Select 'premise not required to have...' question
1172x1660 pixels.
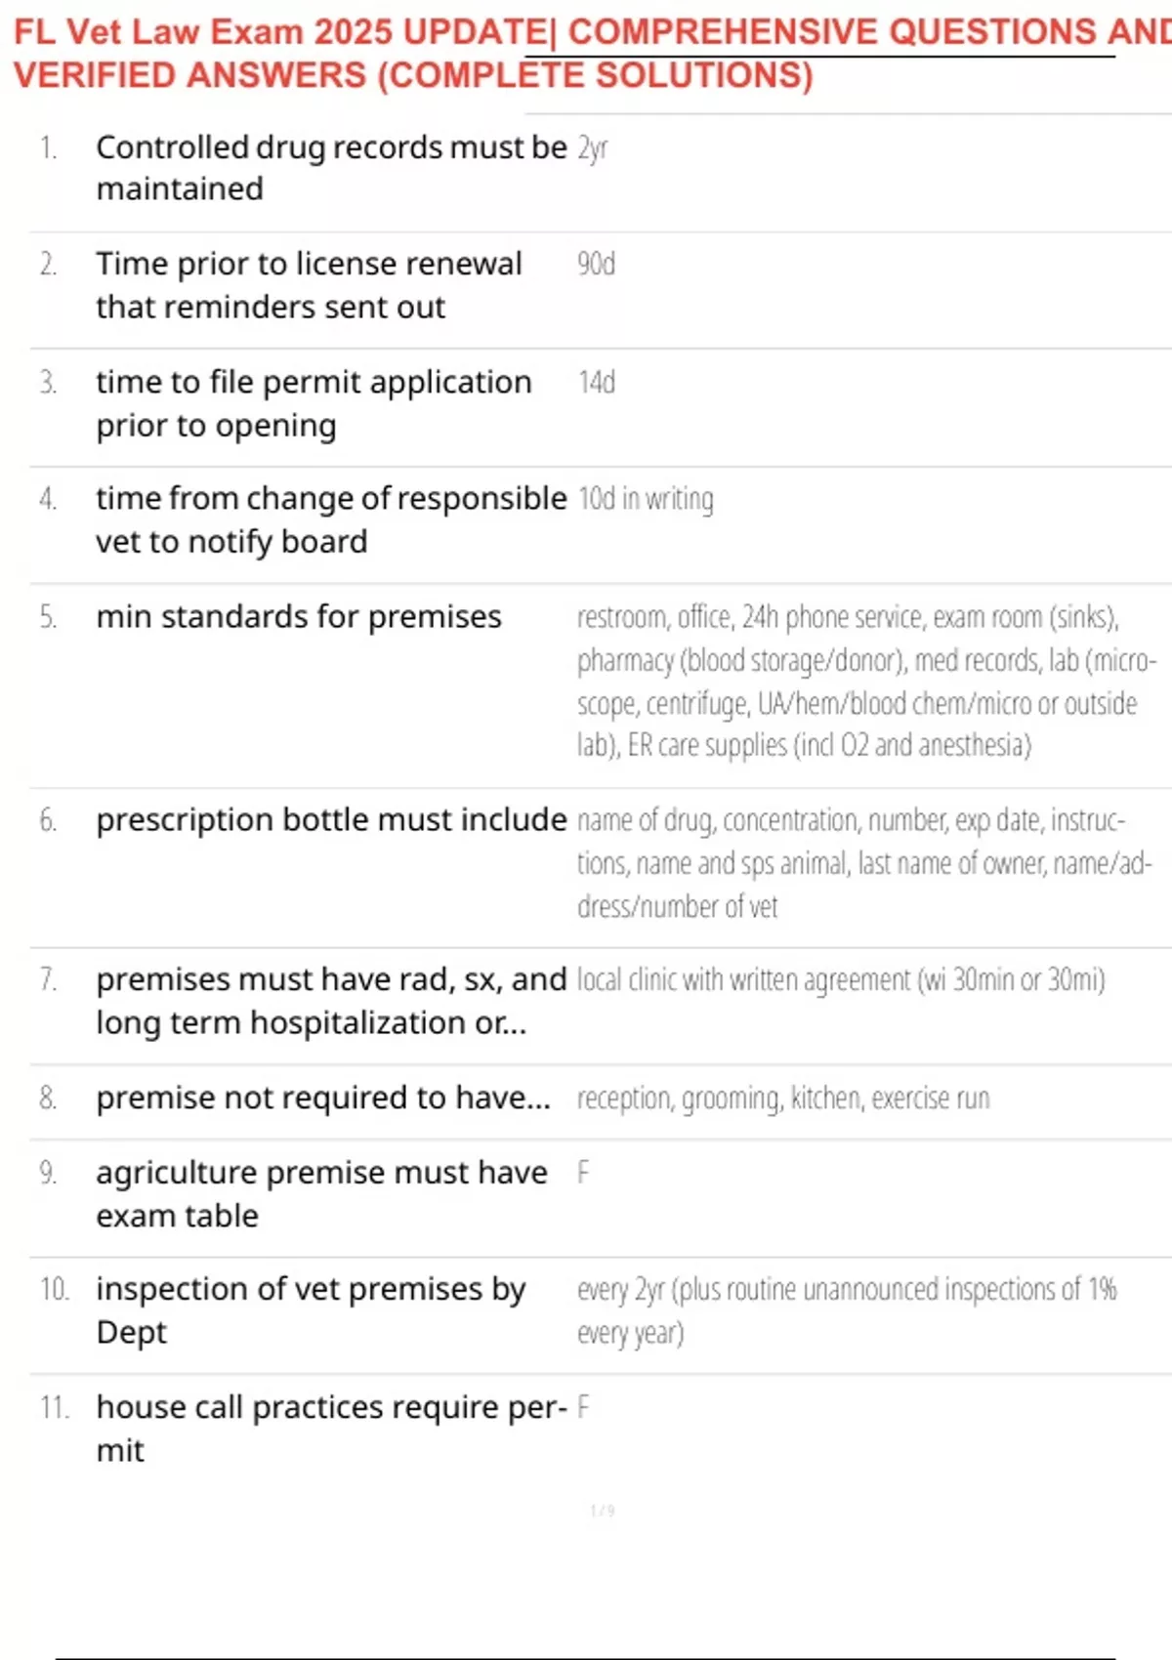point(322,1099)
